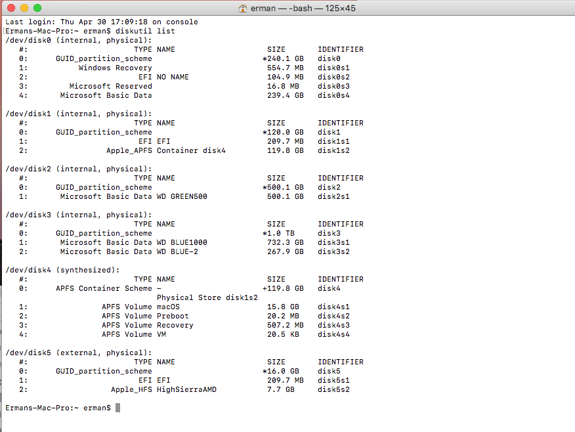Screen dimensions: 575x432
Task: Click the 'NO NAME' EFI partition name
Action: [173, 77]
